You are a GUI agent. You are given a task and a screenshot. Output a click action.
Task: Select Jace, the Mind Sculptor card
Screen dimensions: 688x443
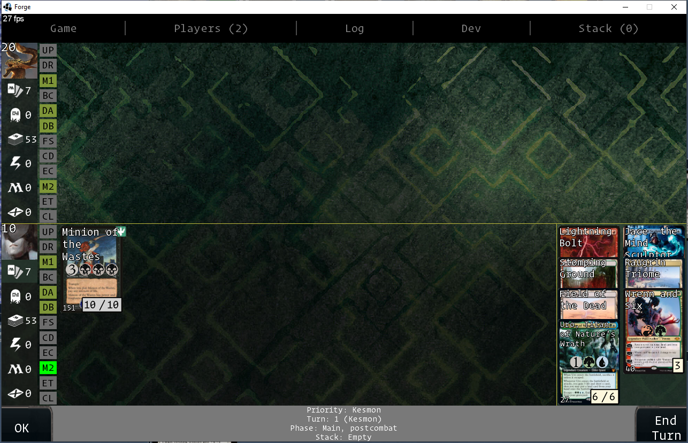pyautogui.click(x=654, y=241)
